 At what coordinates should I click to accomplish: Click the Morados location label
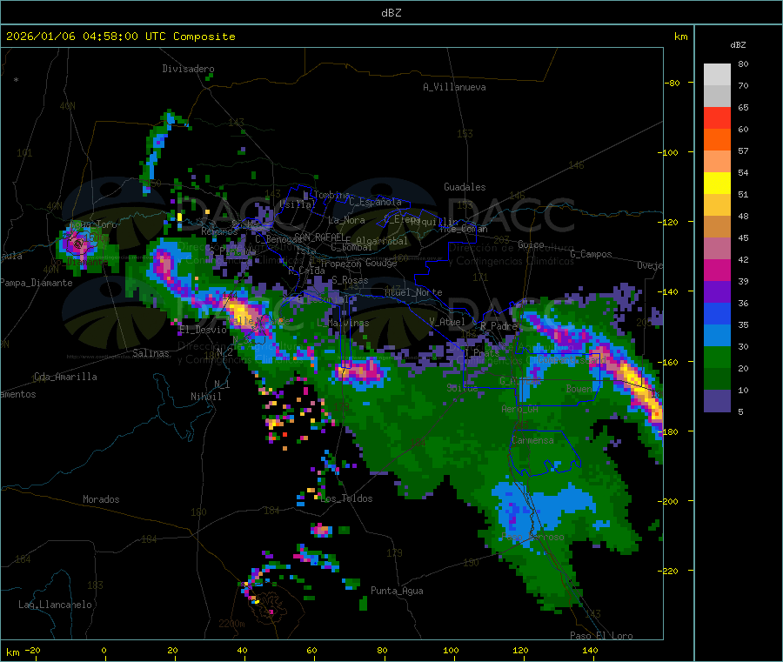(101, 499)
